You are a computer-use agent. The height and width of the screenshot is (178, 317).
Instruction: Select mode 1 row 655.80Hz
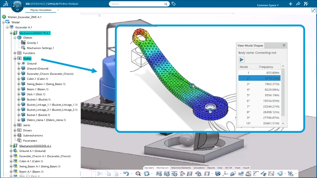click(260, 73)
